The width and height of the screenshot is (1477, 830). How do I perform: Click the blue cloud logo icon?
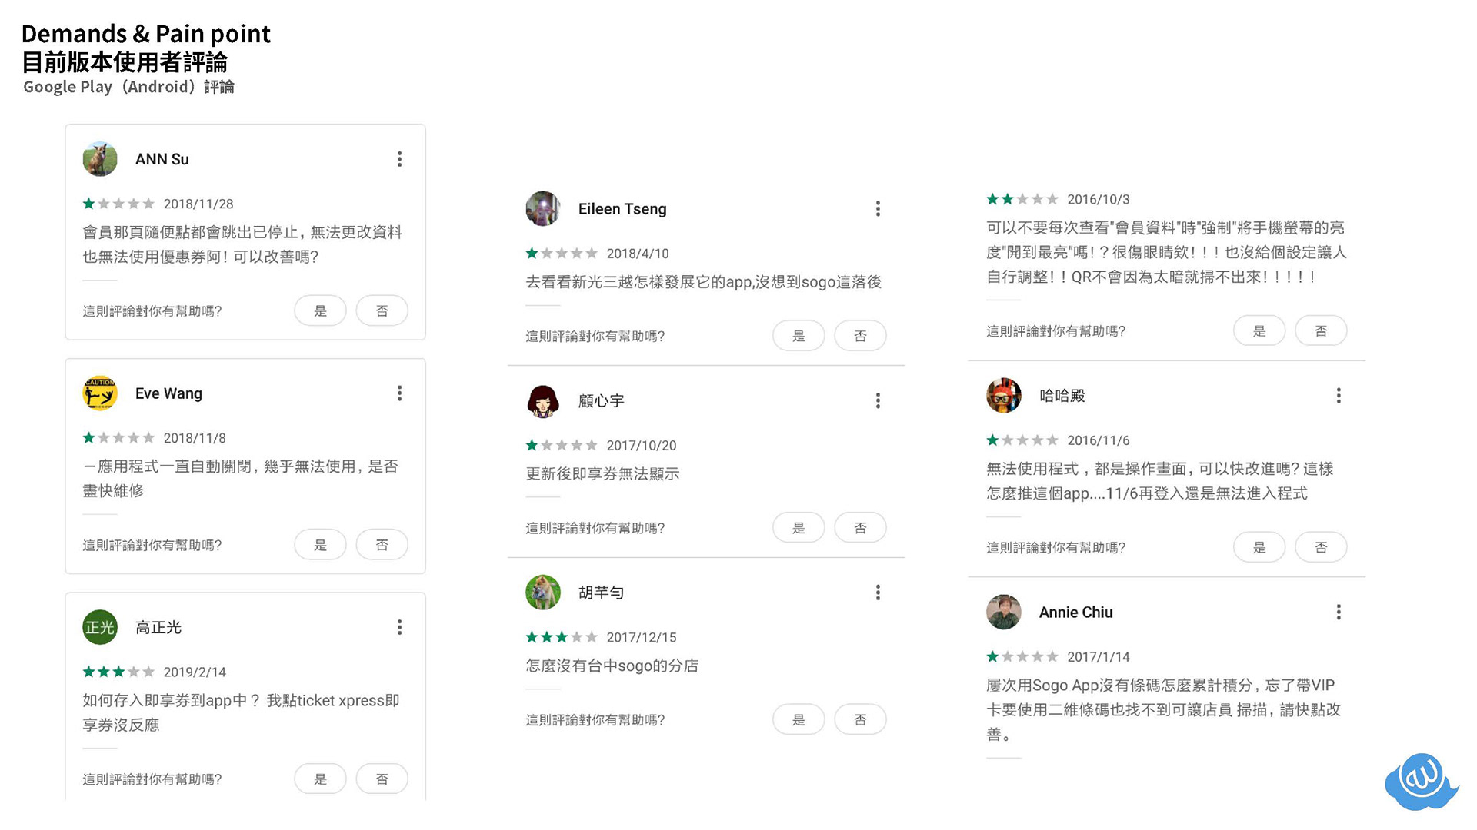1422,781
